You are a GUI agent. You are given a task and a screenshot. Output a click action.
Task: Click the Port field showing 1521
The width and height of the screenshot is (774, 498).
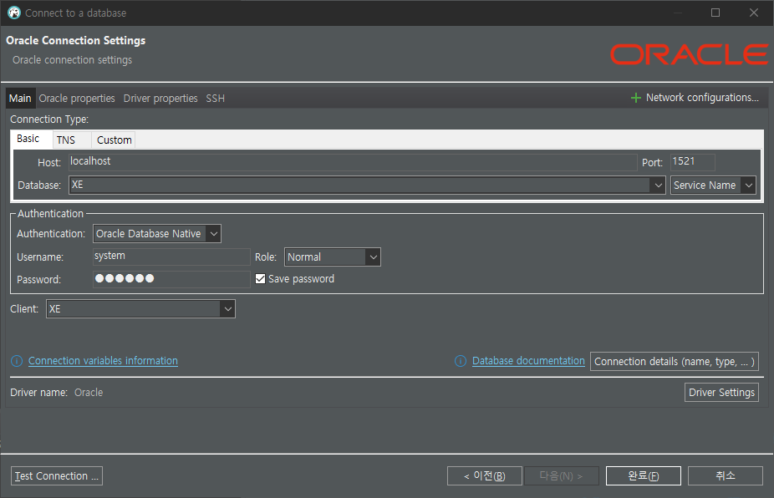[693, 162]
